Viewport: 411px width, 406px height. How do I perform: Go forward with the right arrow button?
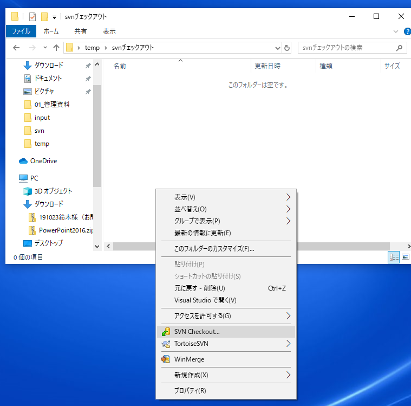pyautogui.click(x=32, y=48)
